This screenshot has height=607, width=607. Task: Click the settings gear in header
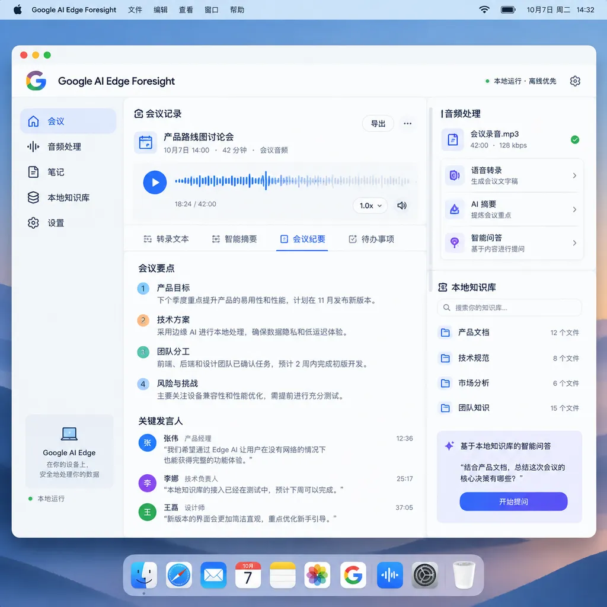[575, 81]
